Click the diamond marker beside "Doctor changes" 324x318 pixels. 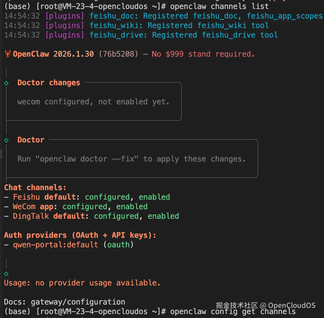(6, 83)
